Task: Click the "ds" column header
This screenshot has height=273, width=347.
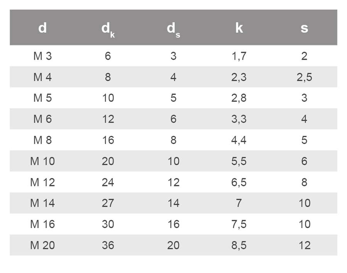Action: click(173, 29)
